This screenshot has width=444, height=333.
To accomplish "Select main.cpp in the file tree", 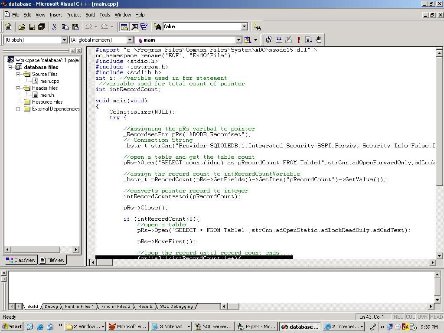I will tap(49, 81).
